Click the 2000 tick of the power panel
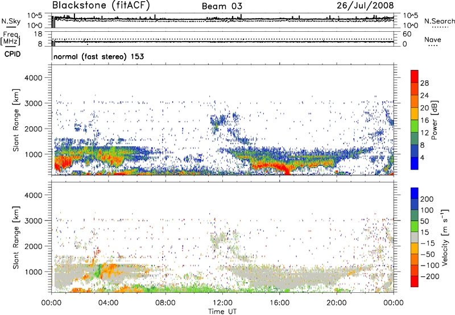 (x=34, y=129)
